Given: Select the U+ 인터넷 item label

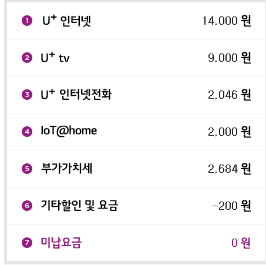Looking at the screenshot, I should (x=67, y=21).
